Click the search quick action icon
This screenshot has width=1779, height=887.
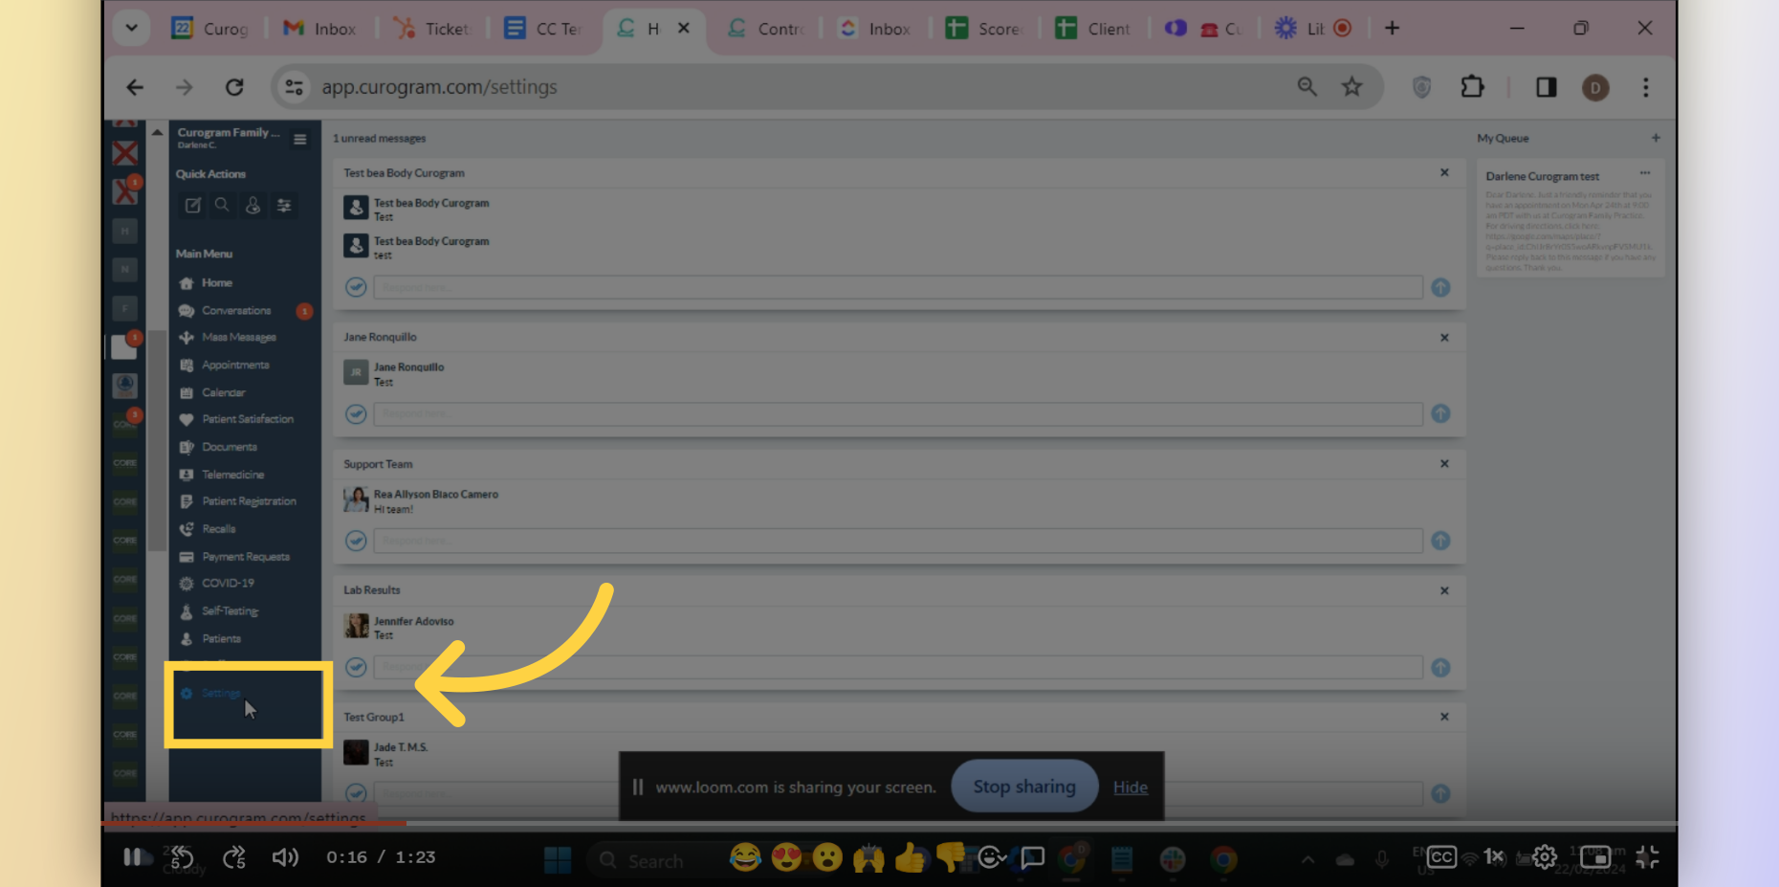(x=222, y=205)
